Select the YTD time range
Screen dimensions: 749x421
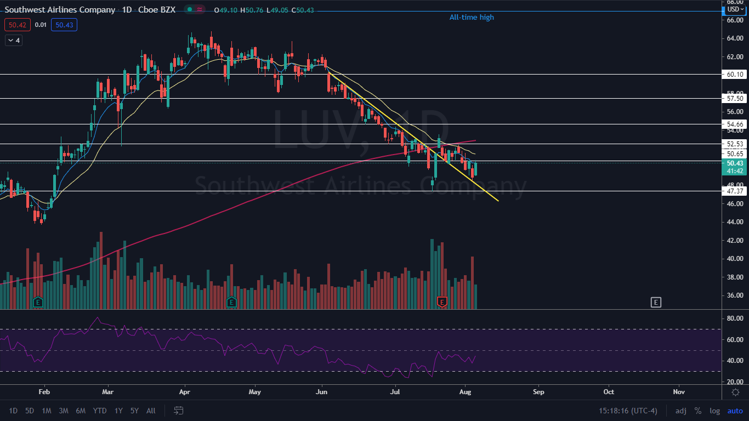[100, 411]
